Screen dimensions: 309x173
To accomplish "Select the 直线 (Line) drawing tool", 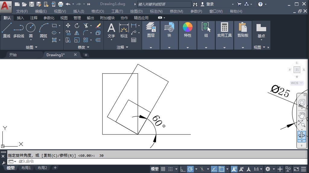I will click(6, 29).
